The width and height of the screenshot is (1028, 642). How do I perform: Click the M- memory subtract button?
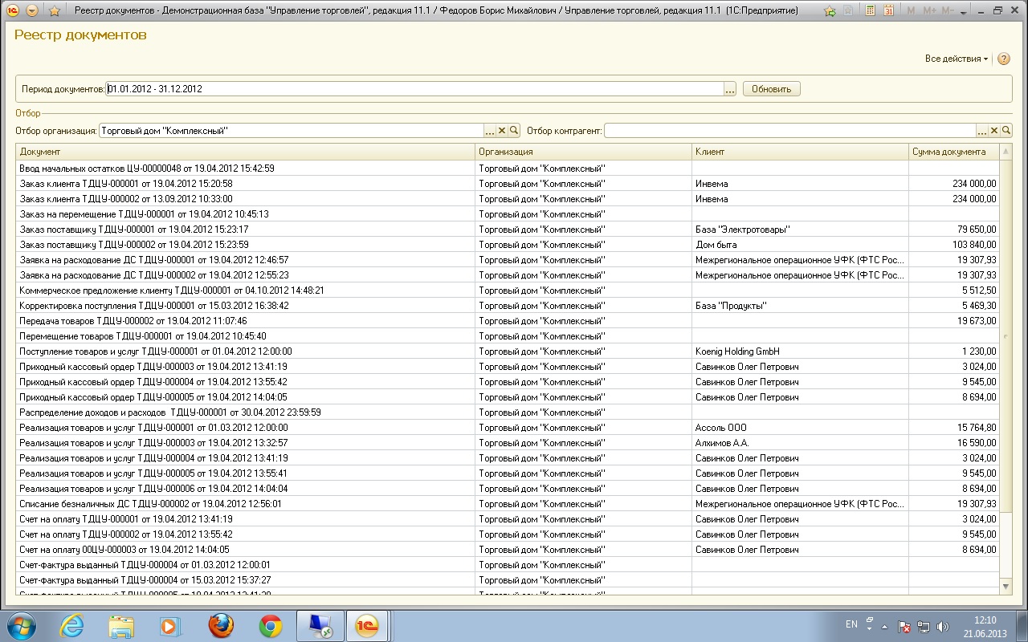pos(947,11)
